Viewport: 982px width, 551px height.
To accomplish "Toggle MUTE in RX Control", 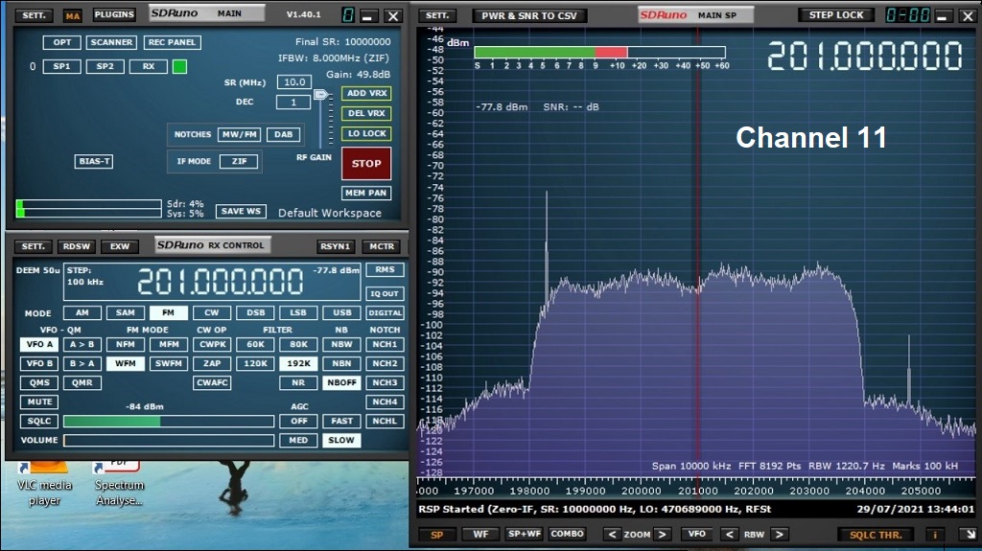I will [x=39, y=402].
